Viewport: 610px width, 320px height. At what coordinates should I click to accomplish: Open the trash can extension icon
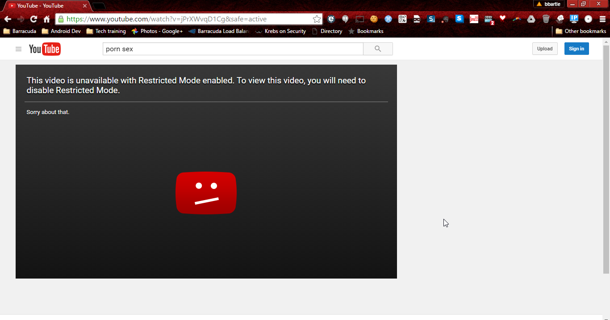click(546, 19)
